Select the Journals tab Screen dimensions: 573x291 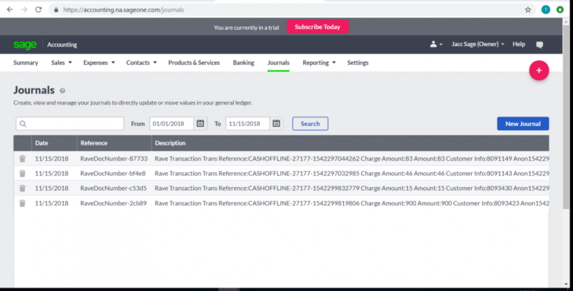coord(279,63)
